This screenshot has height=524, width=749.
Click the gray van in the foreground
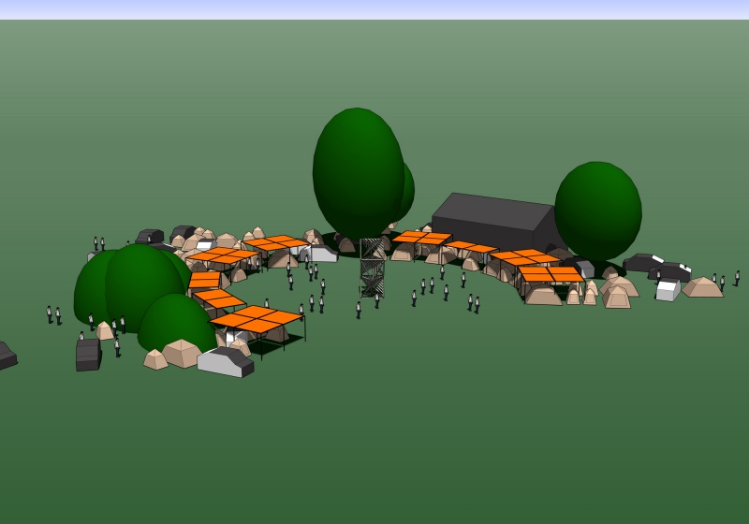225,361
